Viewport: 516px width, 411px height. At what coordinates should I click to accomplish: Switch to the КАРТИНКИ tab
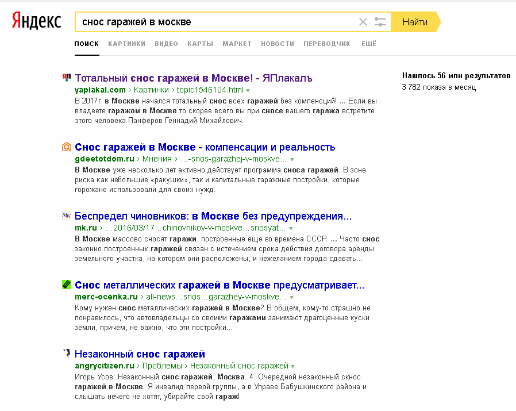point(126,44)
